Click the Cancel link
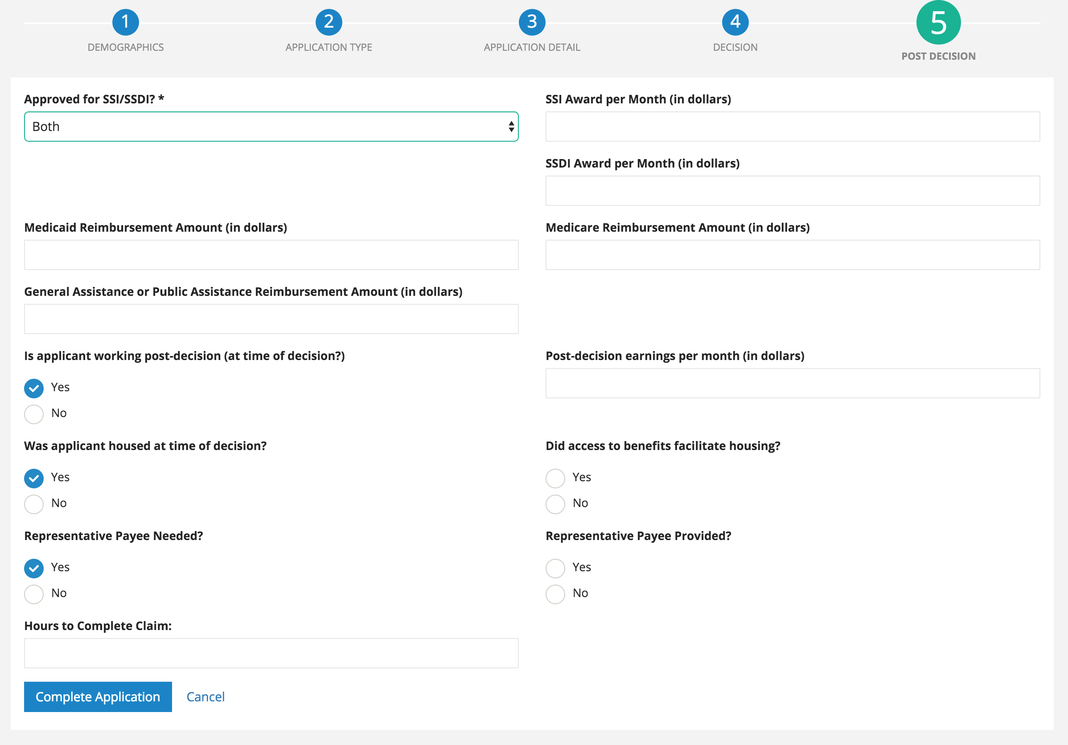Viewport: 1068px width, 745px height. [x=205, y=696]
